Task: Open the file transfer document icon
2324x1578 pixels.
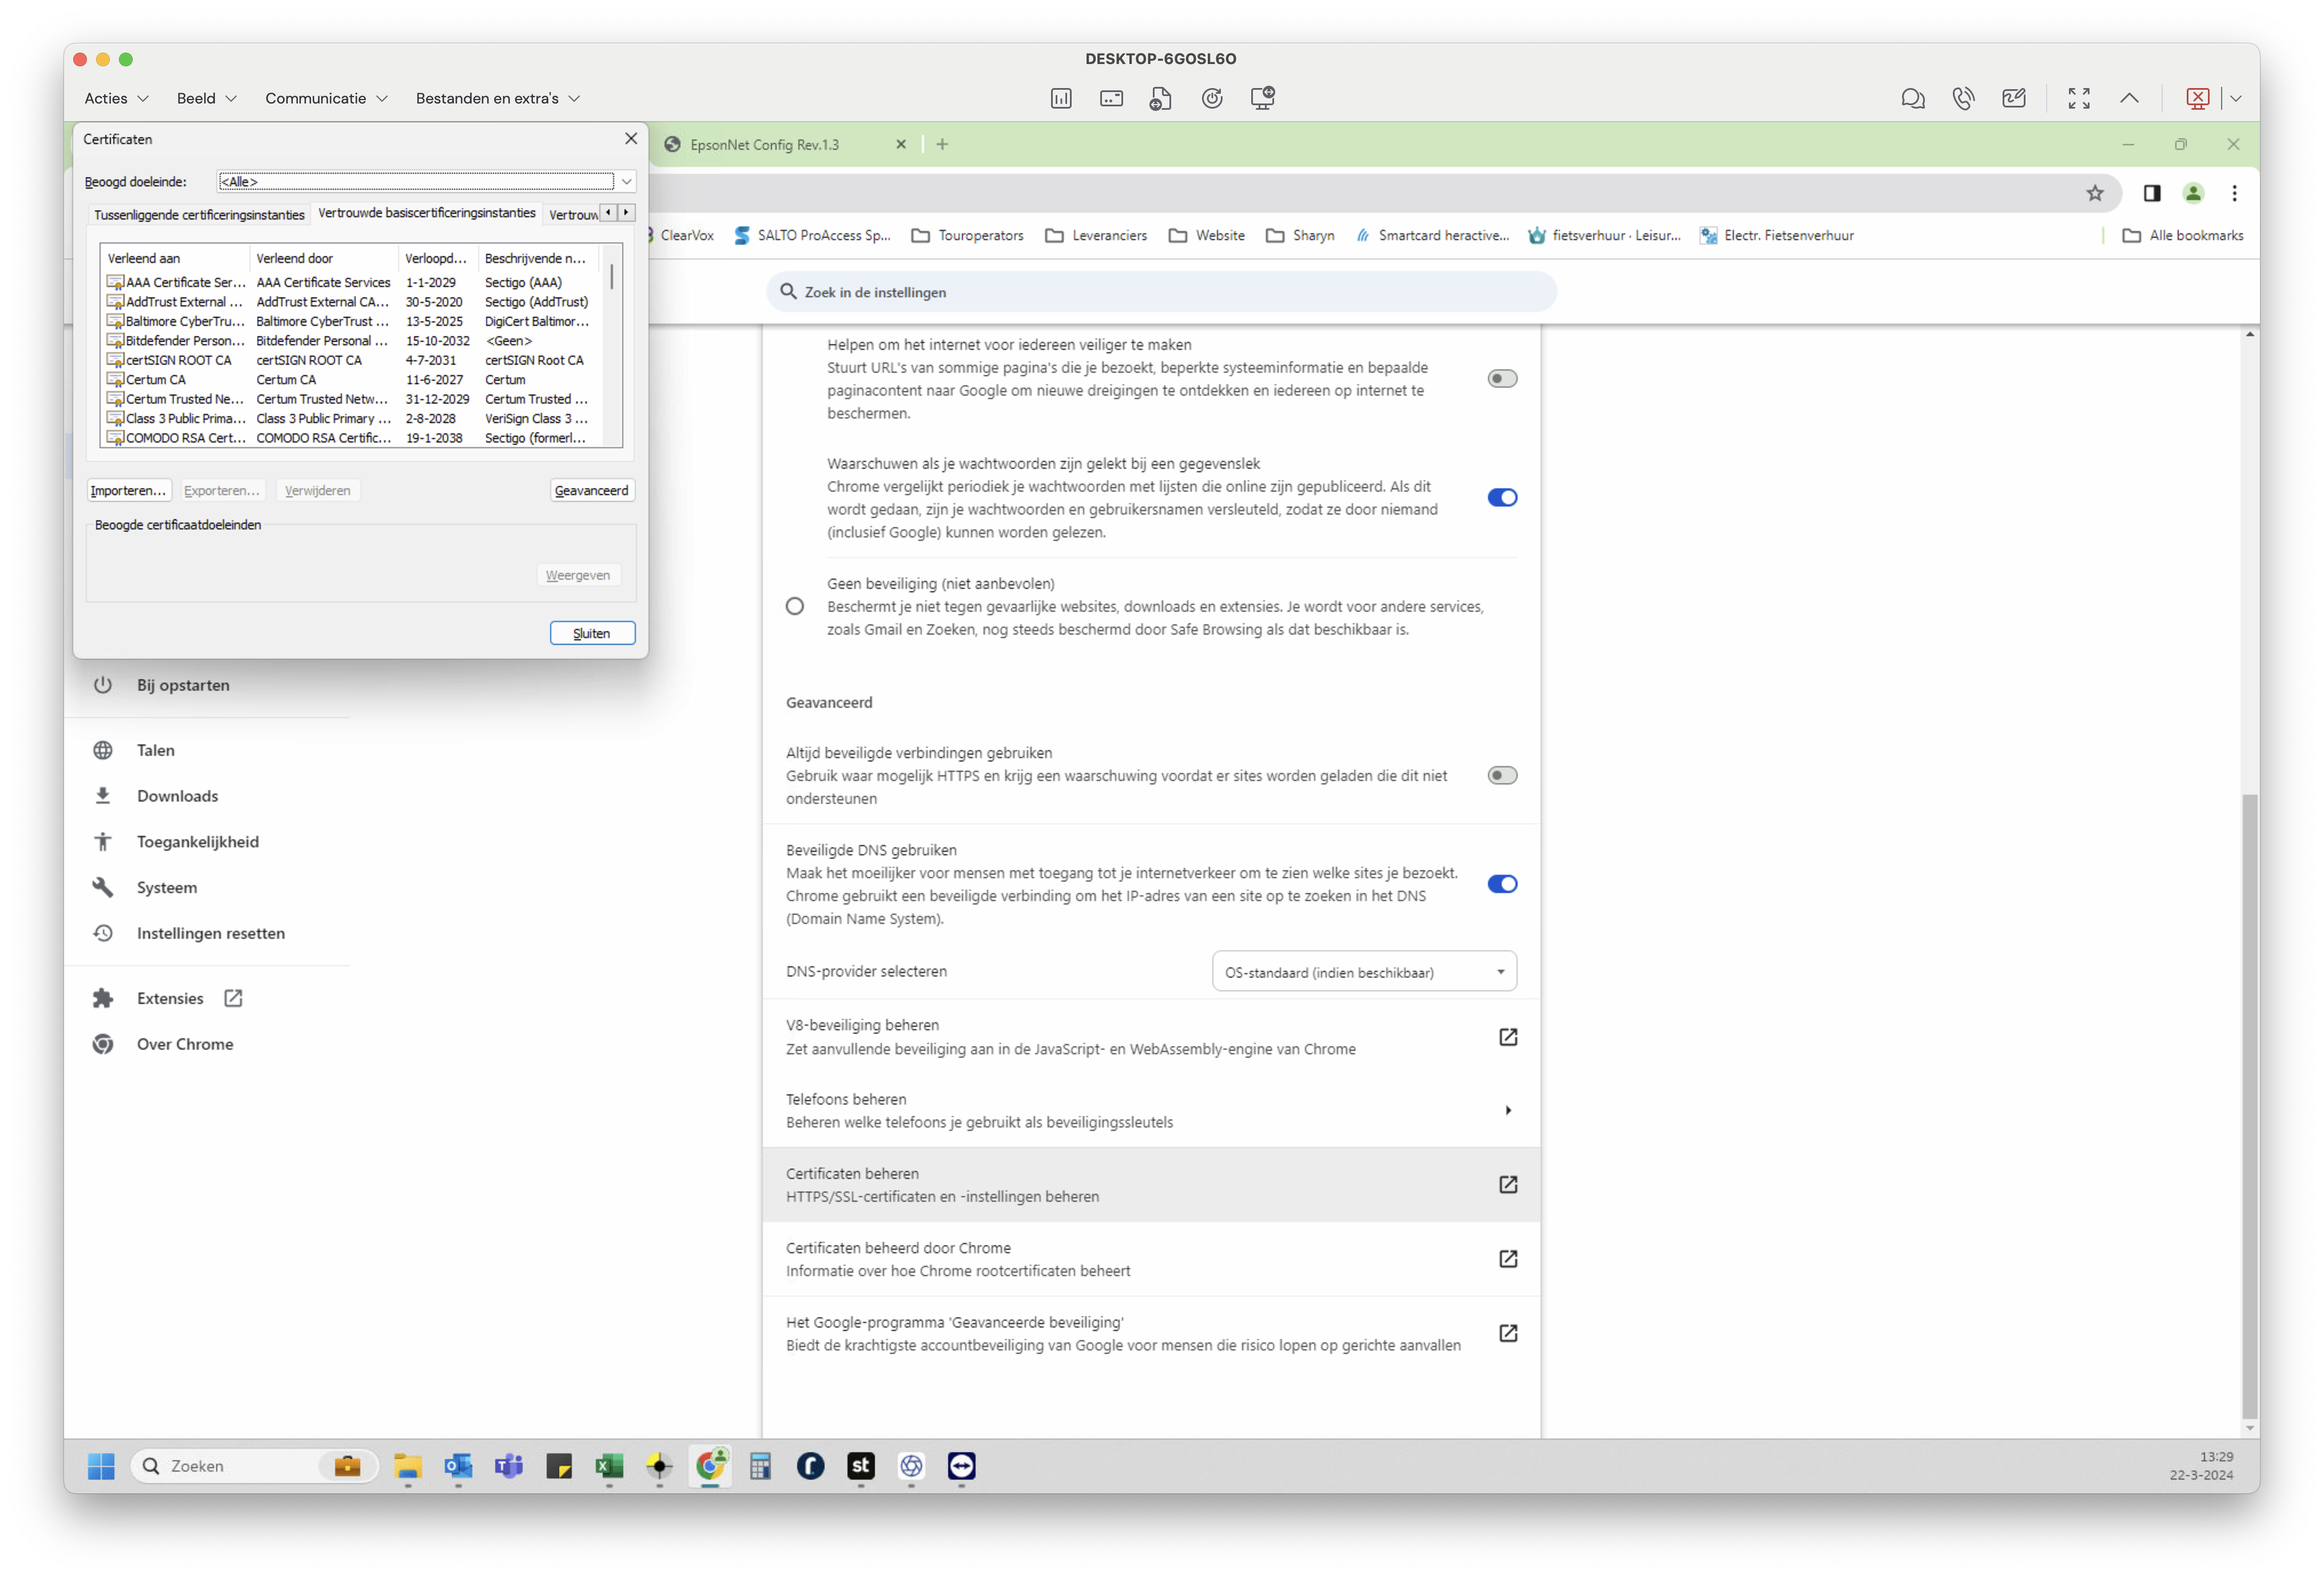Action: [x=1161, y=98]
